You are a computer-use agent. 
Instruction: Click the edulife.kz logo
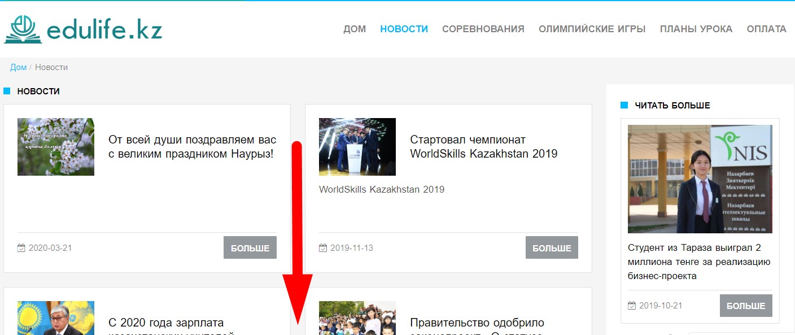click(83, 29)
